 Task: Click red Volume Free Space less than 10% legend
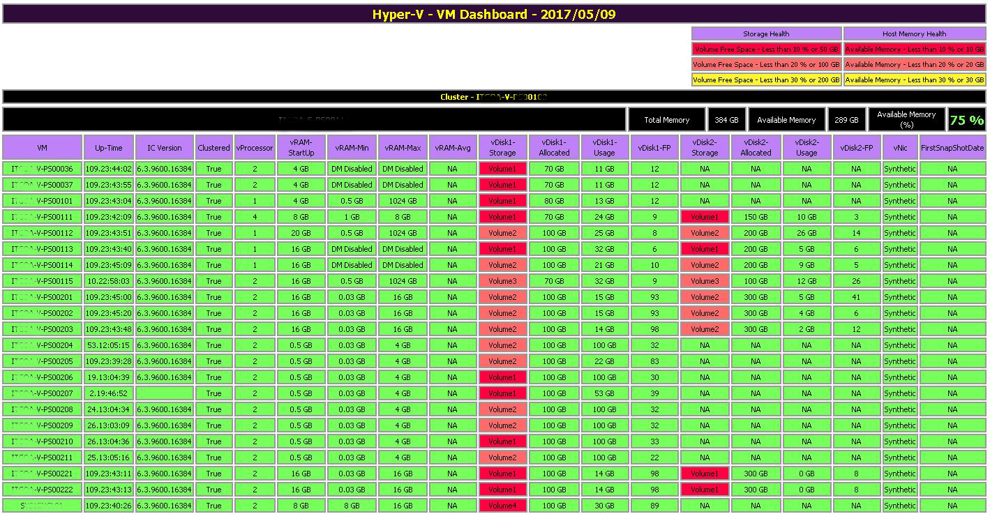click(x=766, y=49)
